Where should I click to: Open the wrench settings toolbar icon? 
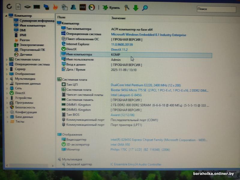click(x=127, y=8)
